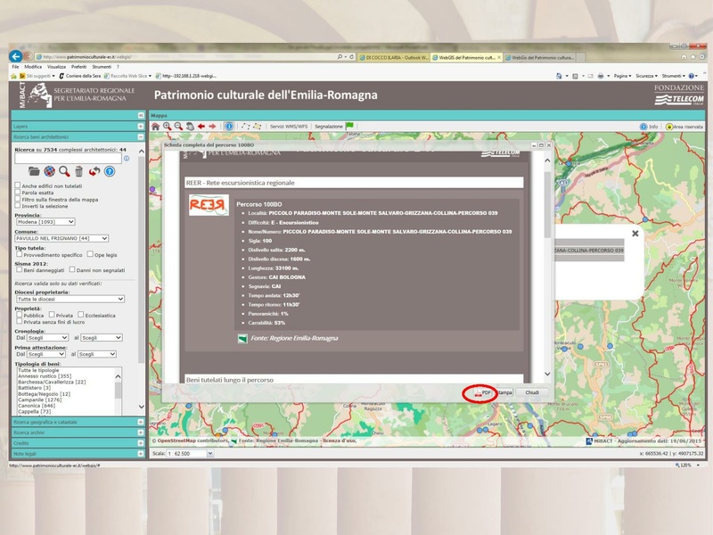This screenshot has height=535, width=713.
Task: Open the Preferiti browser menu
Action: pyautogui.click(x=79, y=67)
